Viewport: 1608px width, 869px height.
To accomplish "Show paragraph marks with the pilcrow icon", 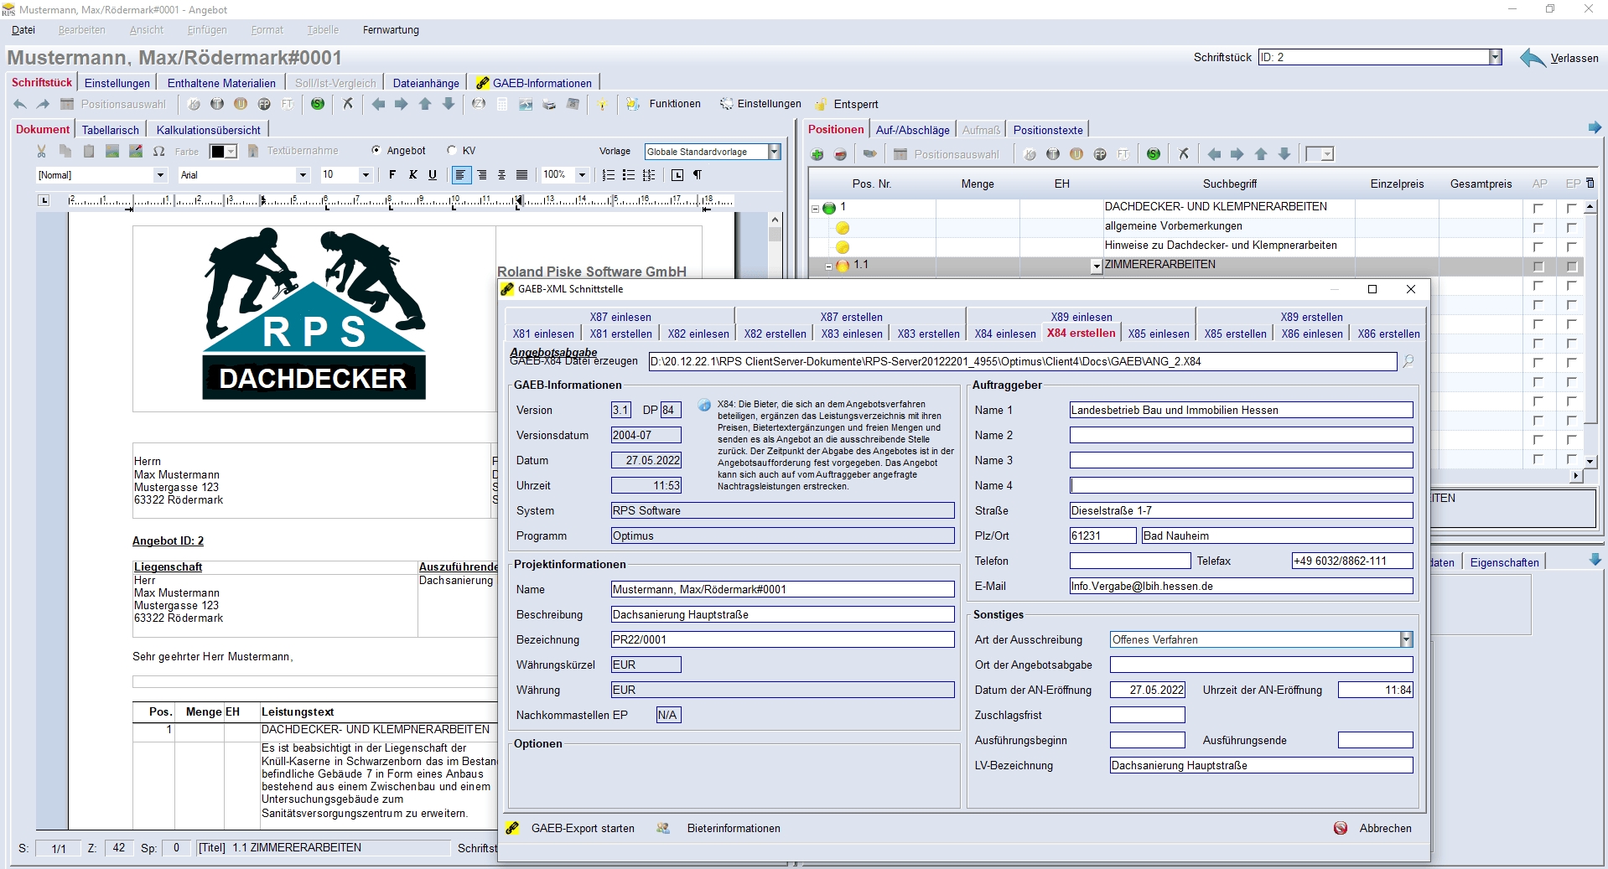I will pyautogui.click(x=698, y=175).
